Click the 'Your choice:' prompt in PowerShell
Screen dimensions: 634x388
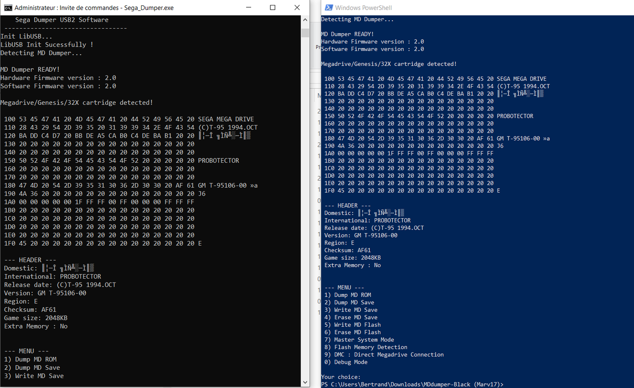tap(341, 377)
